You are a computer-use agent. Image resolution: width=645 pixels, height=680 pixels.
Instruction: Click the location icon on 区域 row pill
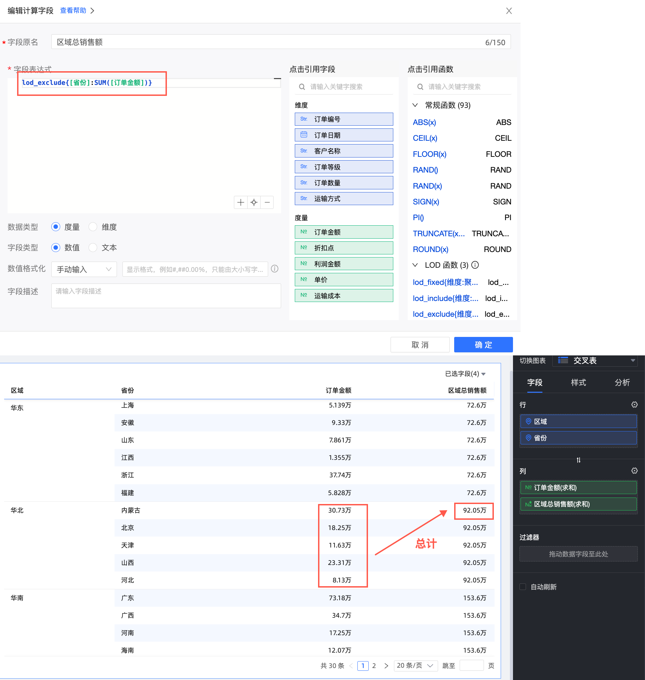528,421
